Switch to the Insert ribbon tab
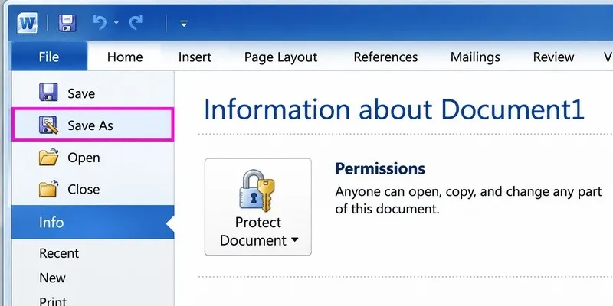Screen dimensions: 613x306 click(195, 57)
